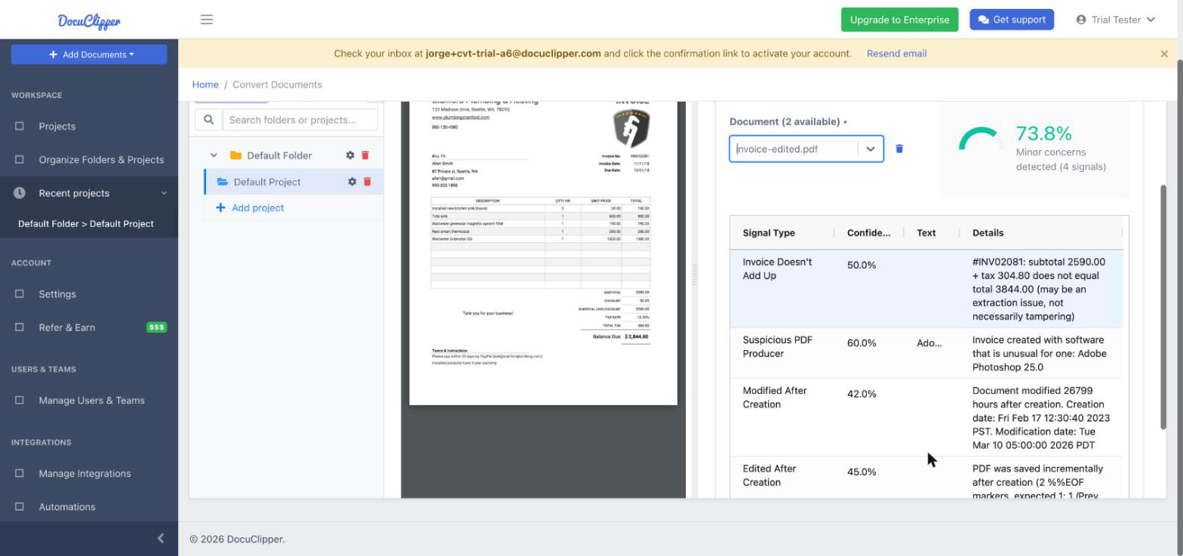Screen dimensions: 1183x556
Task: Click Default Folder settings gear icon
Action: [350, 155]
